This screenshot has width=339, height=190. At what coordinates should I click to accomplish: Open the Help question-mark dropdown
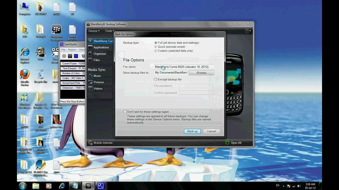click(248, 31)
